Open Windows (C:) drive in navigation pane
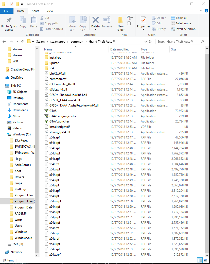Image resolution: width=210 pixels, height=264 pixels. [x=22, y=134]
